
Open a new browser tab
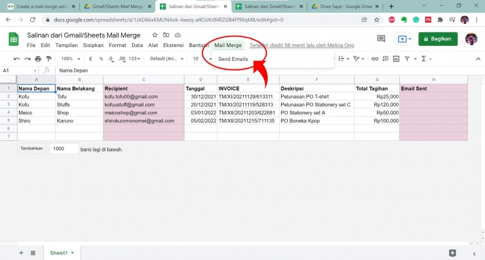click(391, 6)
